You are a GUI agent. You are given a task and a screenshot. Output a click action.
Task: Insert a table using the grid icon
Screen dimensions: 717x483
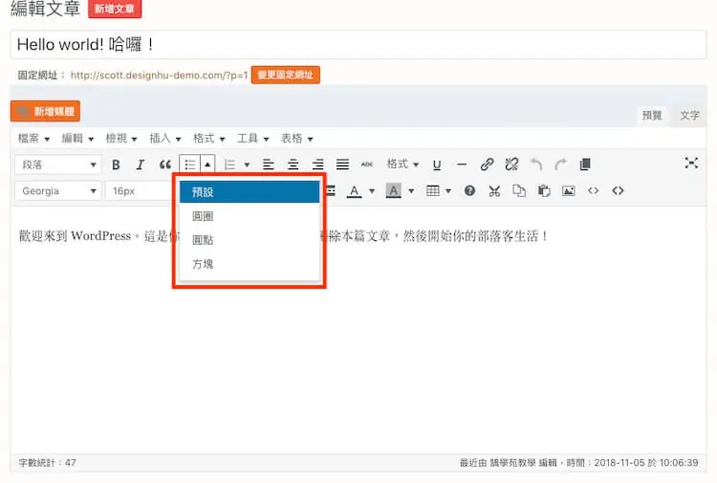pyautogui.click(x=432, y=190)
